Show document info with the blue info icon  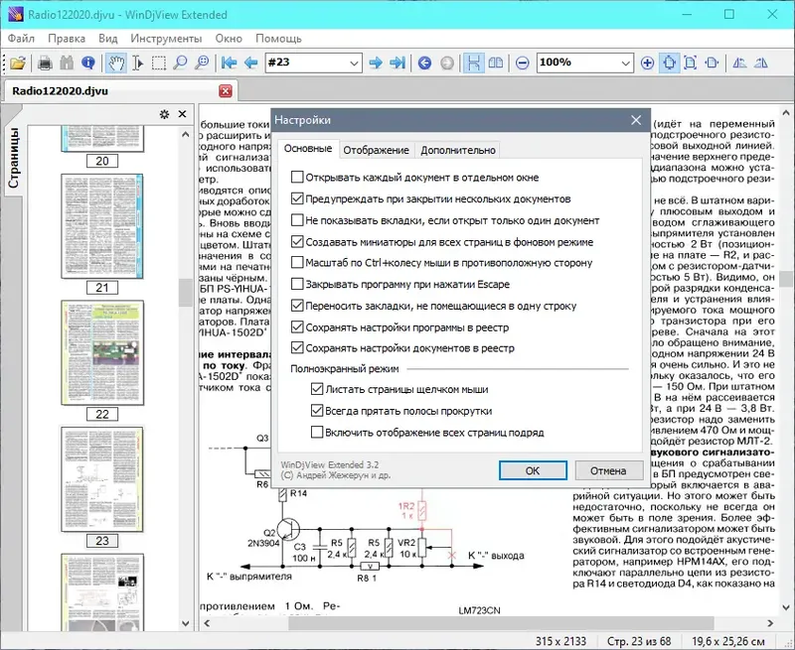click(x=88, y=63)
